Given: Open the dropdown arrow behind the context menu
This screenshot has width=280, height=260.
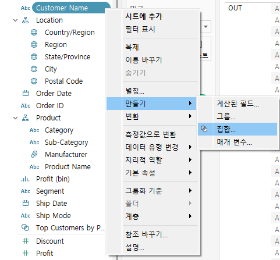Looking at the screenshot, I should [206, 27].
